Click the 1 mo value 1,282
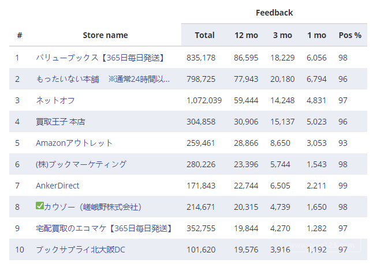 (x=316, y=228)
